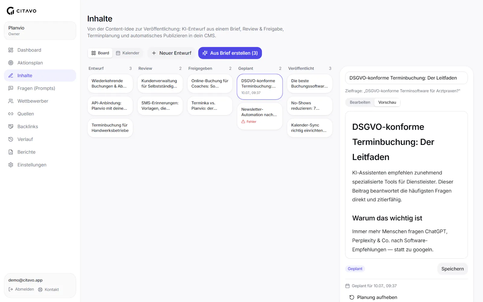Click Abmelden to log out
483x302 pixels.
coord(21,289)
